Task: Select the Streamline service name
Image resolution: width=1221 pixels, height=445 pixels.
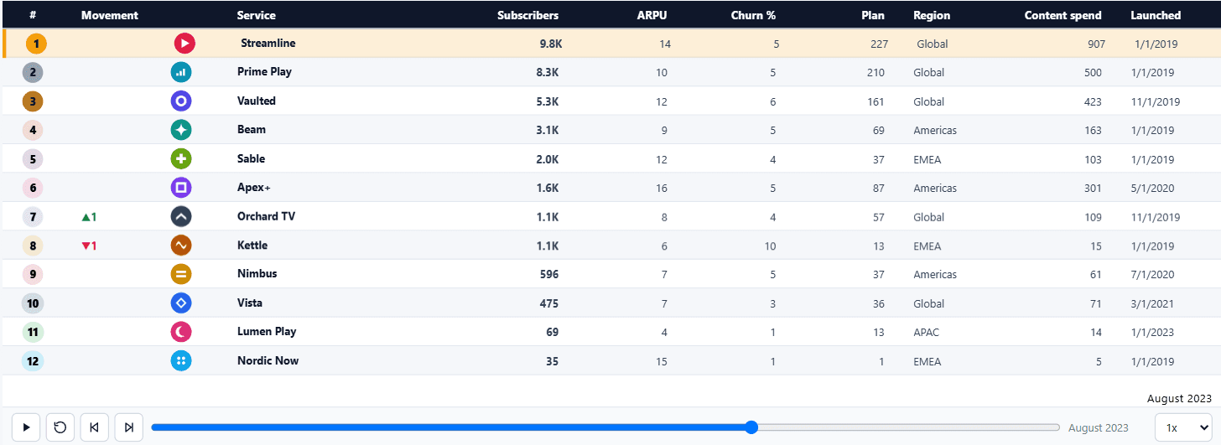Action: [x=268, y=44]
